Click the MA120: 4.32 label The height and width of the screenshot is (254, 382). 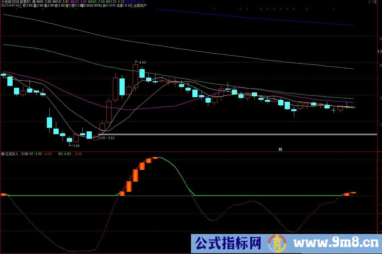point(115,2)
